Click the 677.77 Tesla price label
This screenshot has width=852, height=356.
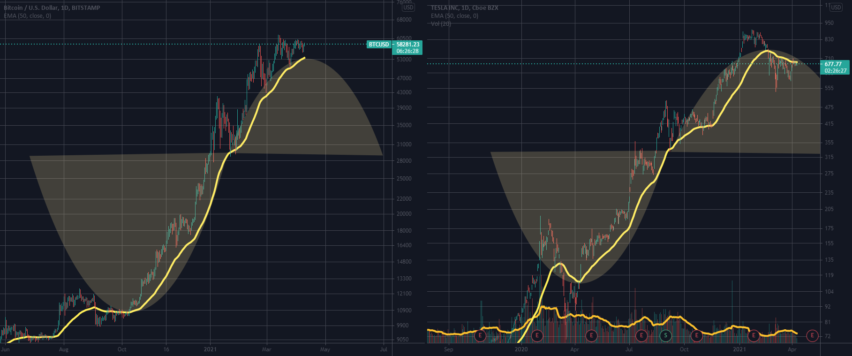834,64
